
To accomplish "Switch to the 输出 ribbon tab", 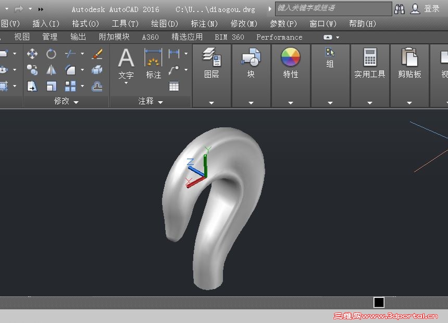I will pyautogui.click(x=78, y=37).
